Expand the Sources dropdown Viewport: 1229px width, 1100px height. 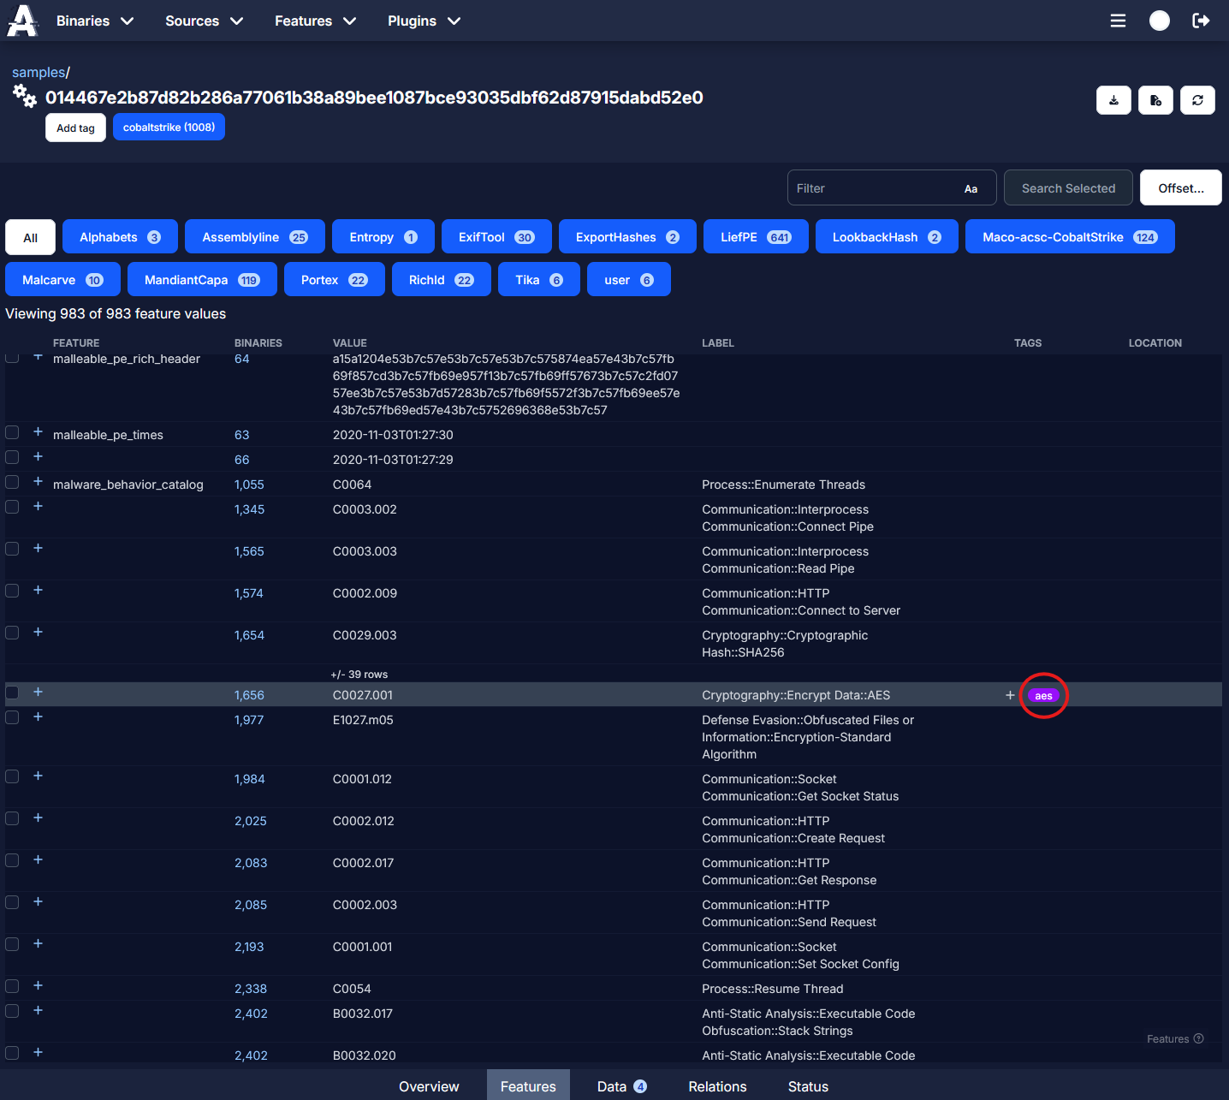204,21
